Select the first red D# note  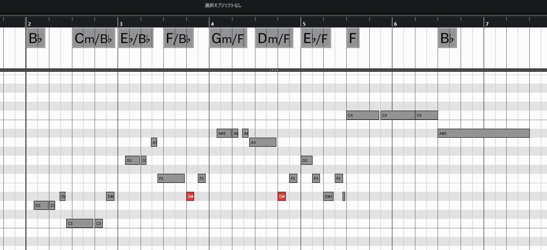190,196
